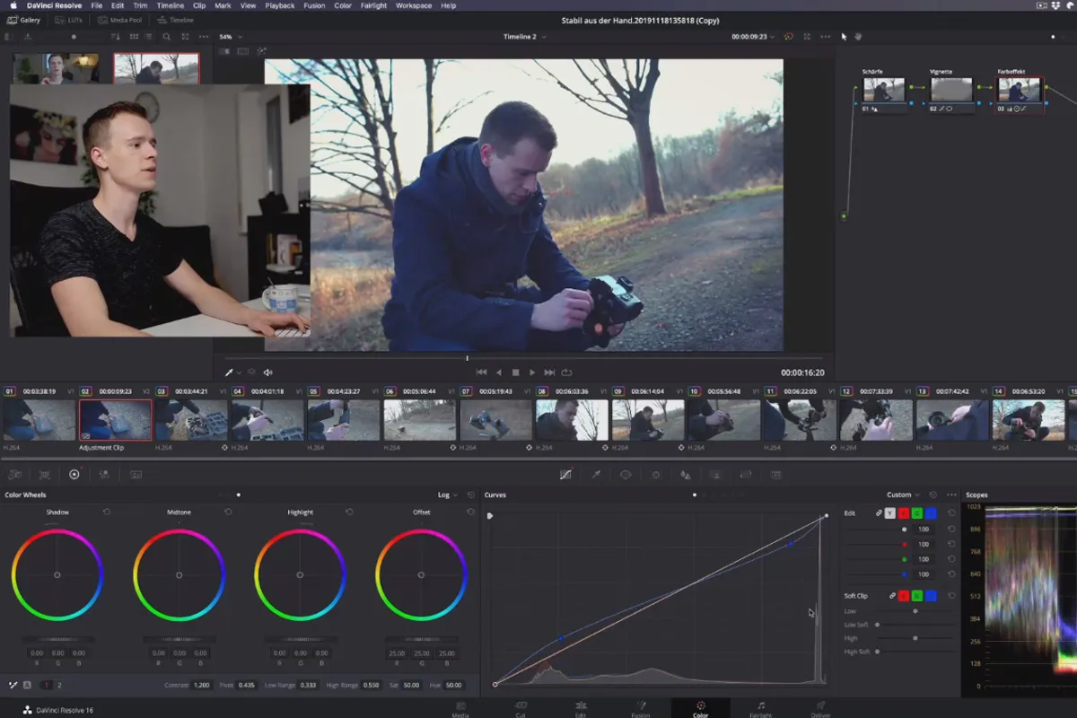Click the Timeline toggle button in top toolbar
1077x718 pixels.
[x=175, y=20]
